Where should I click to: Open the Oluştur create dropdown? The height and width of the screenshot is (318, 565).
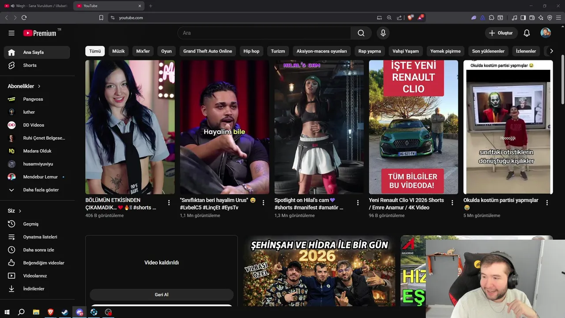501,33
